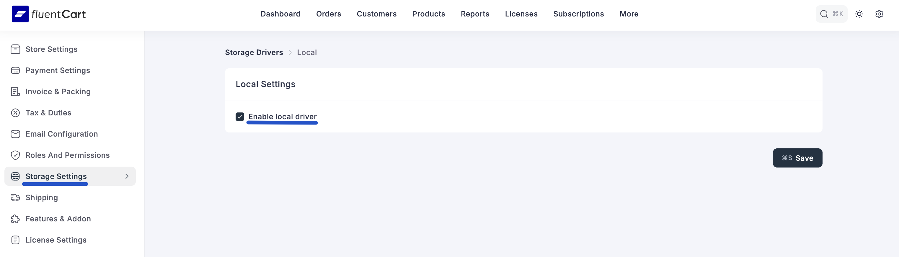Toggle light/dark theme sun icon
899x257 pixels.
click(859, 14)
